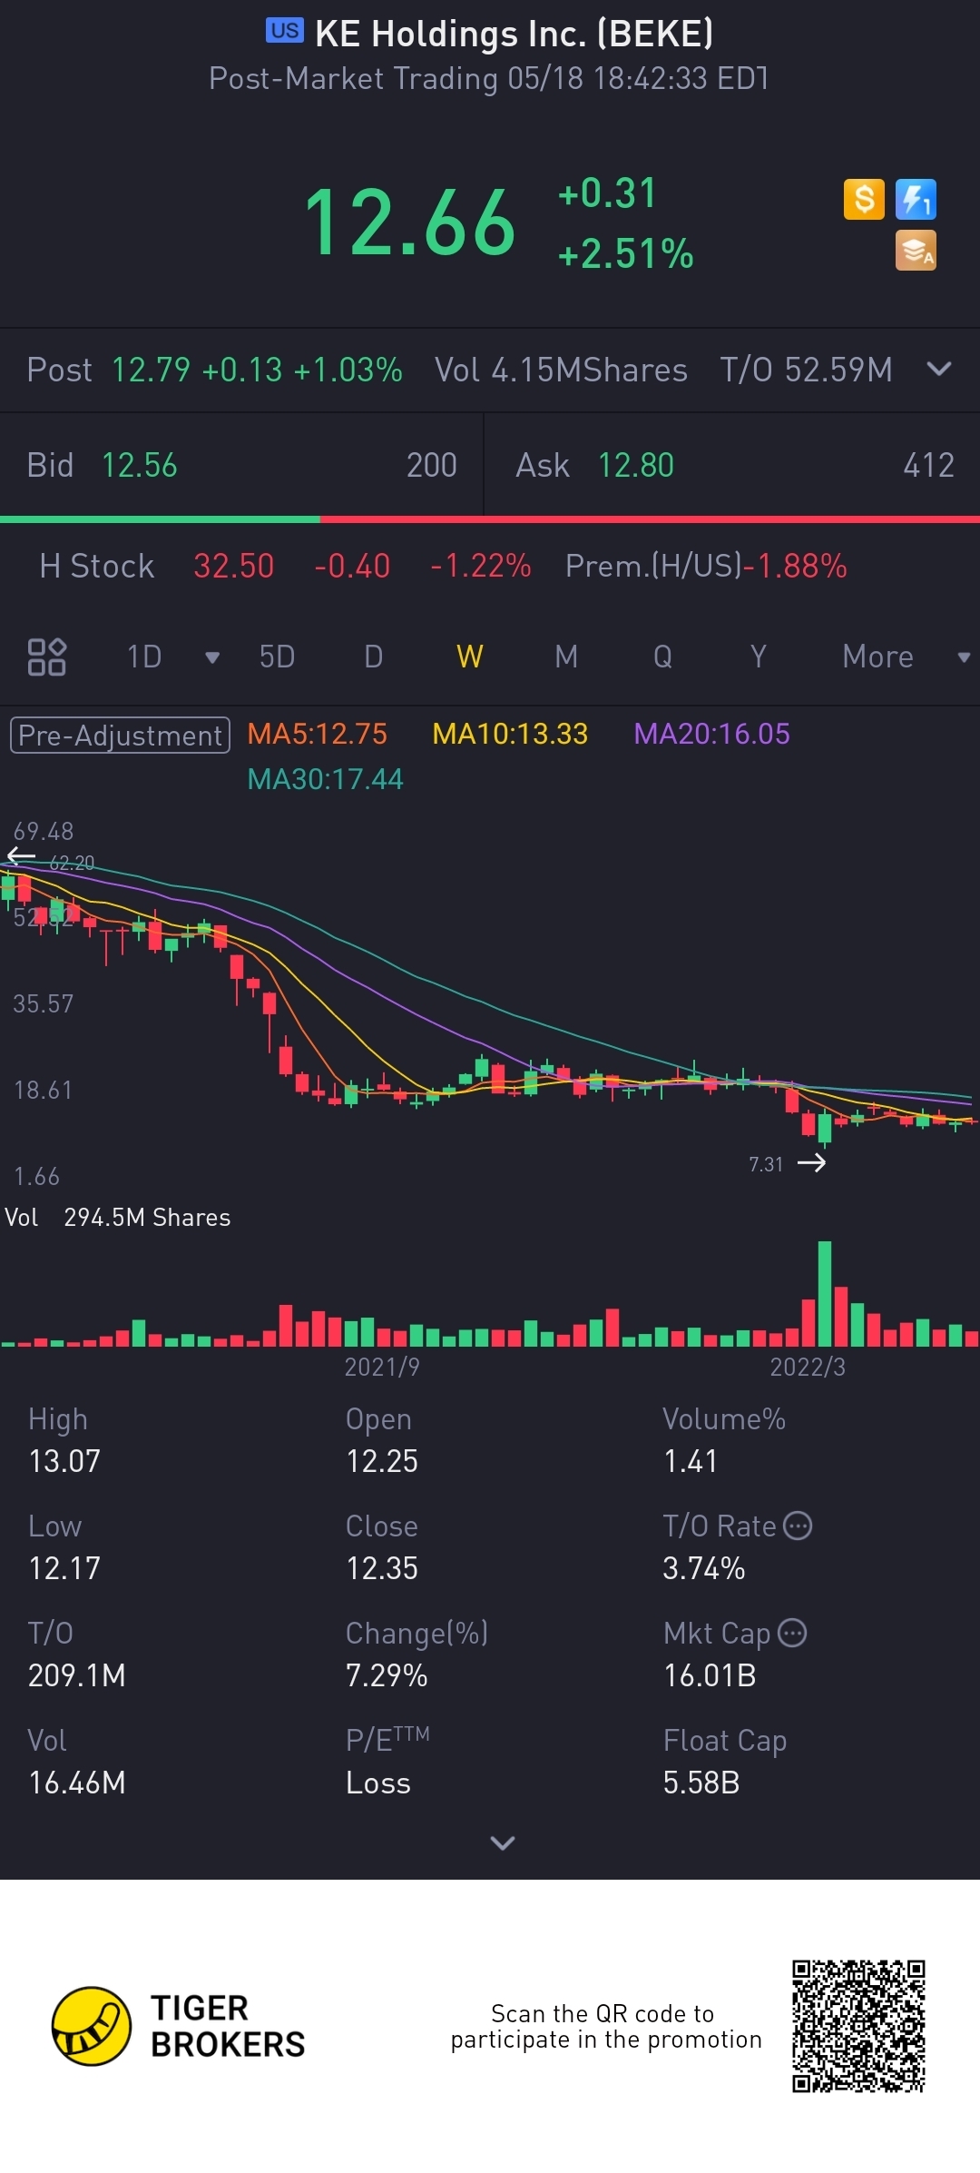Tap the chart left arrow near 62.20

21,855
